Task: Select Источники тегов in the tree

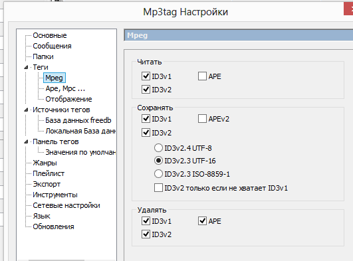Action: [61, 110]
